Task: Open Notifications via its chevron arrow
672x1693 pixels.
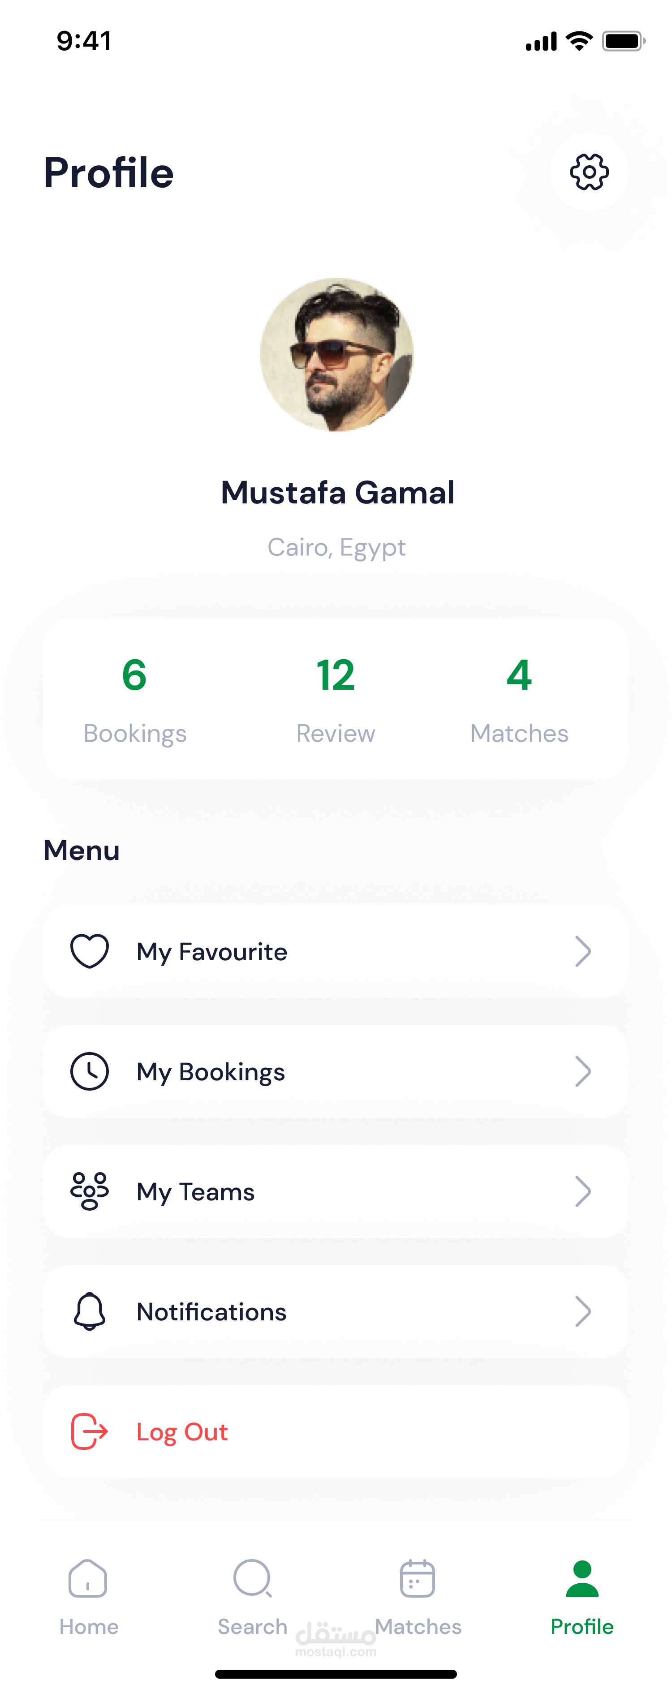Action: 582,1311
